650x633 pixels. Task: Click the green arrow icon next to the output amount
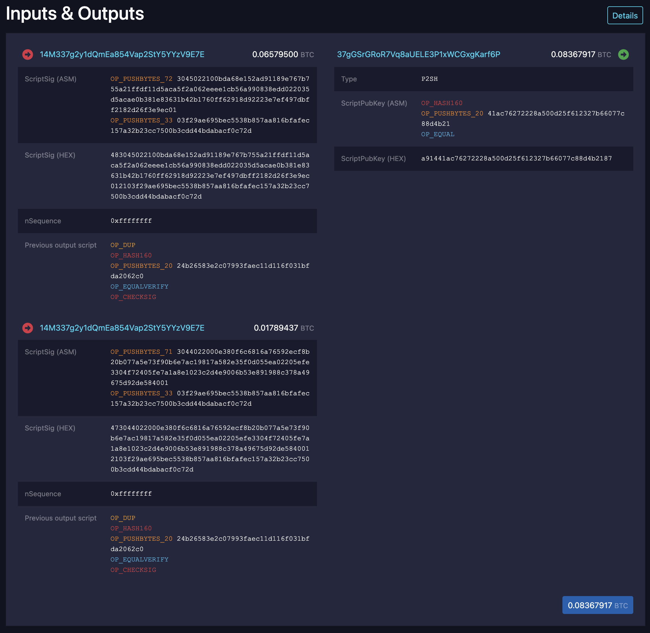point(623,55)
